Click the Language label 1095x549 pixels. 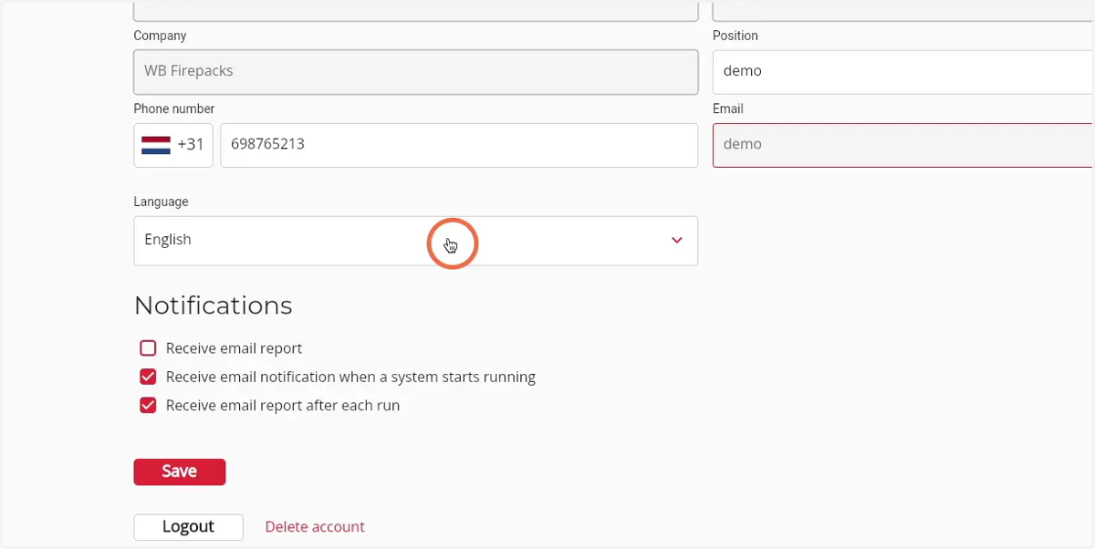[x=161, y=202]
